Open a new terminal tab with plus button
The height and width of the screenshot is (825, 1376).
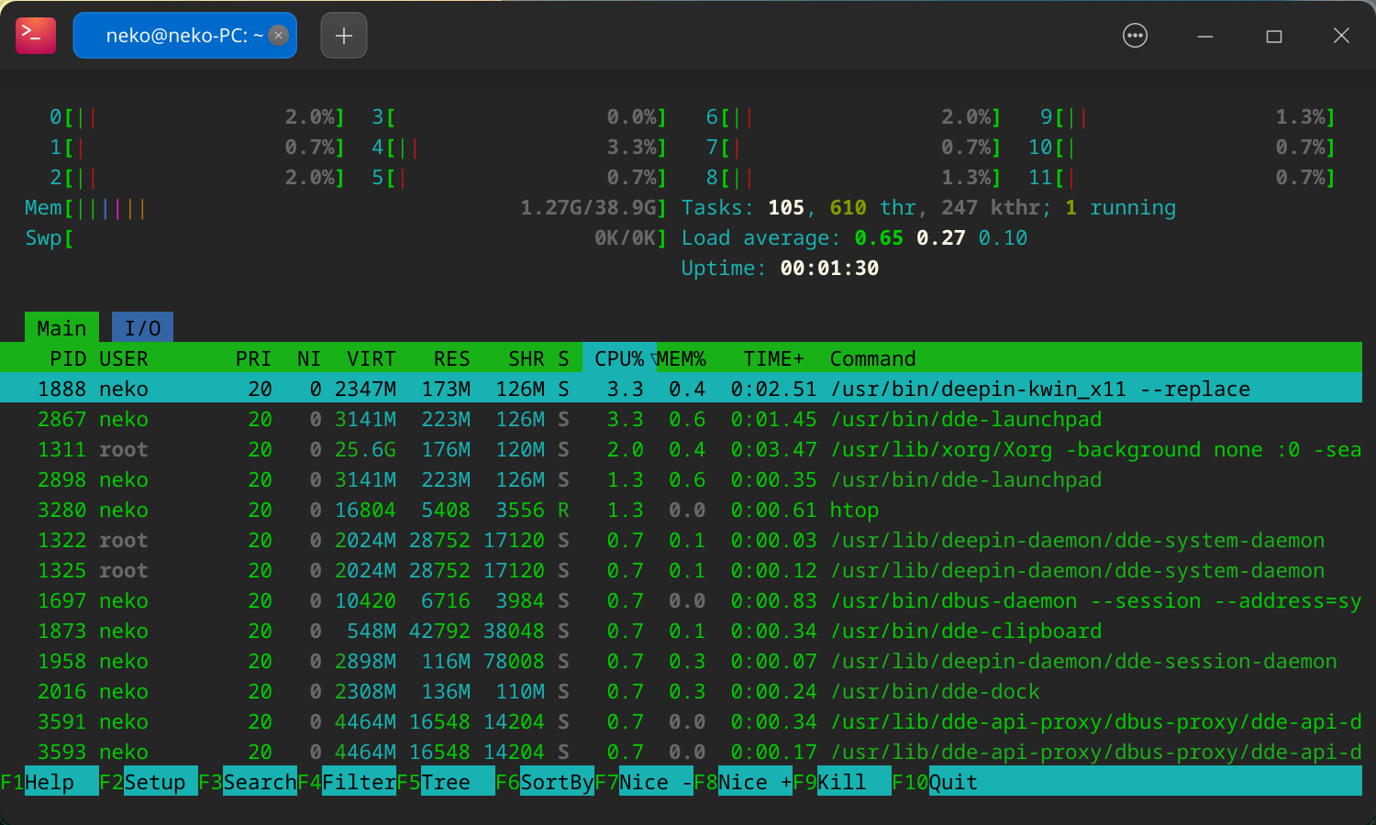[344, 36]
